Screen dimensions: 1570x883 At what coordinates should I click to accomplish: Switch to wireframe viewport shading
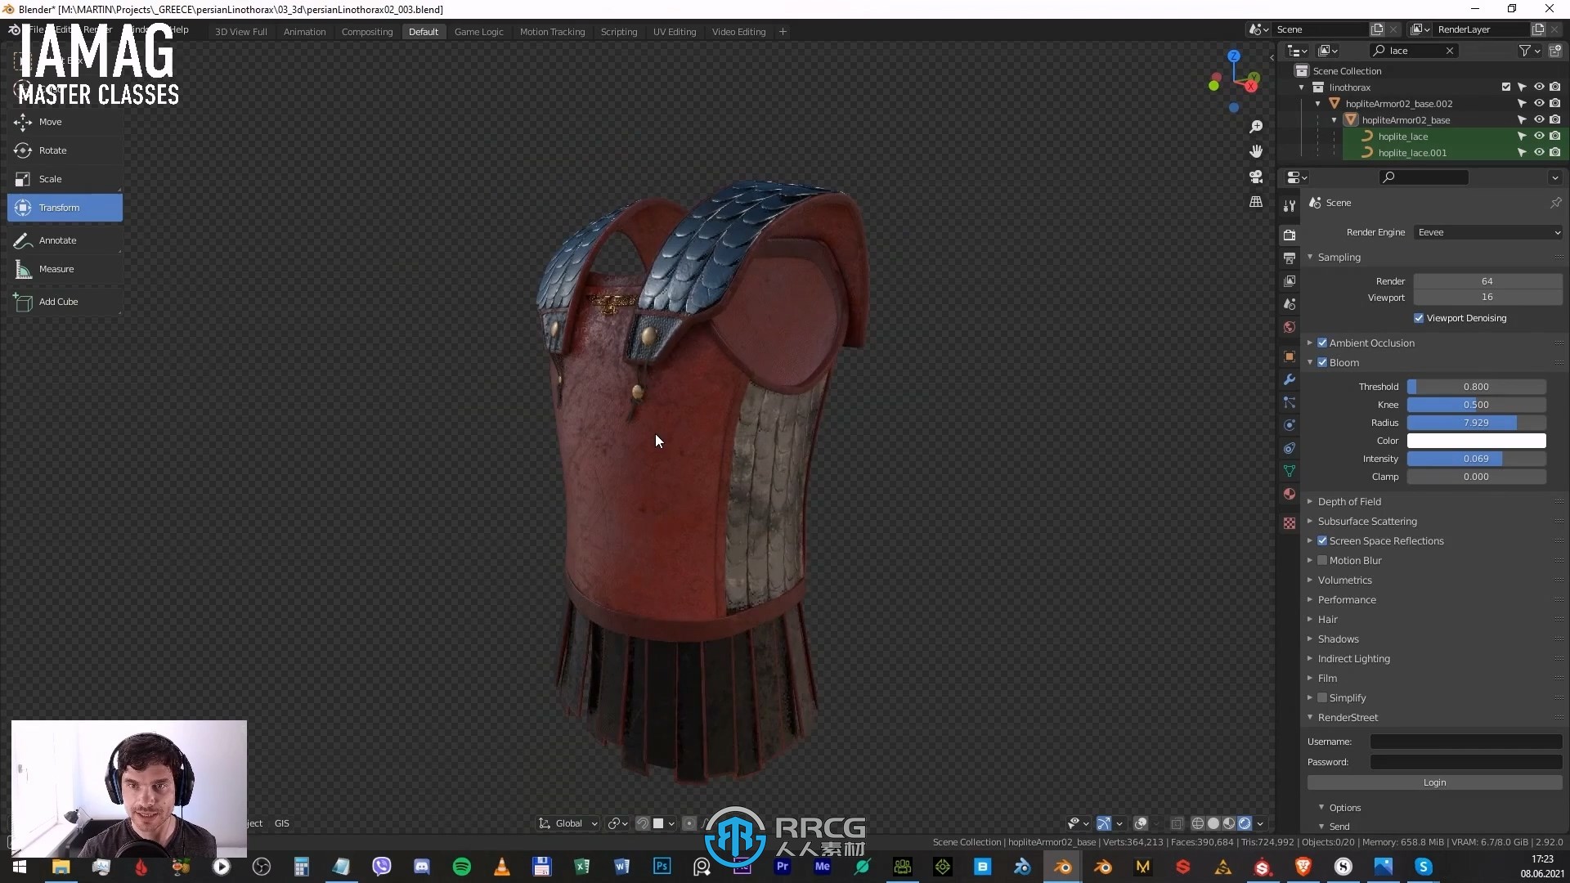[x=1198, y=823]
